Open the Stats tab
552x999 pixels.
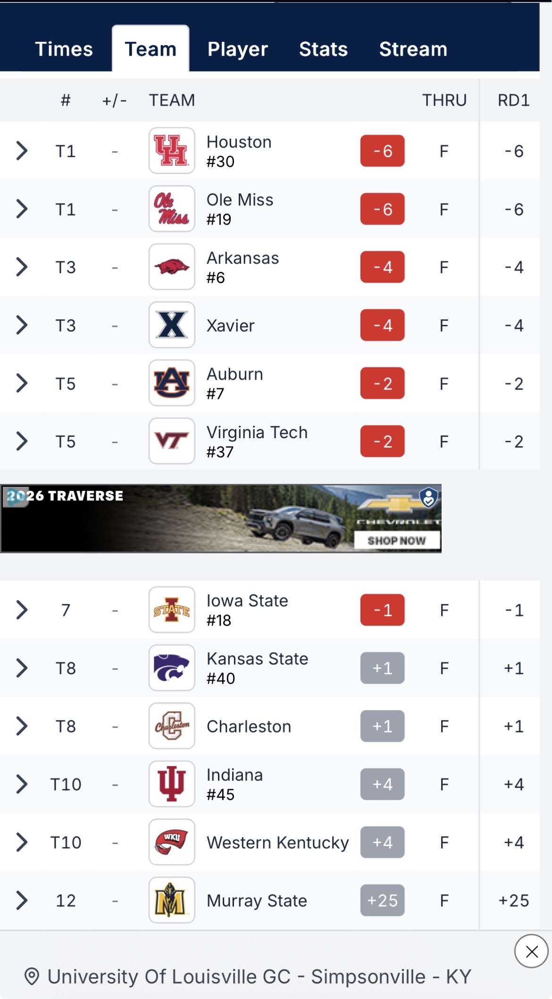pyautogui.click(x=323, y=49)
